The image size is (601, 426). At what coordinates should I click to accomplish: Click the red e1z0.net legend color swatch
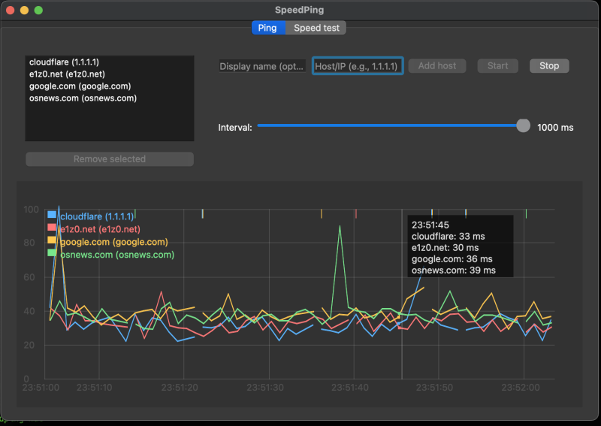pyautogui.click(x=52, y=228)
